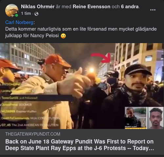Open Niklas Ohrmér's profile picture
Image resolution: width=164 pixels, height=157 pixels.
point(12,11)
